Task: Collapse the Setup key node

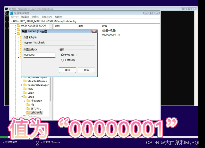Action: [x=22, y=97]
